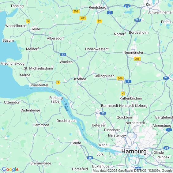Click the Kiel city label
The width and height of the screenshot is (173, 173).
149,5
